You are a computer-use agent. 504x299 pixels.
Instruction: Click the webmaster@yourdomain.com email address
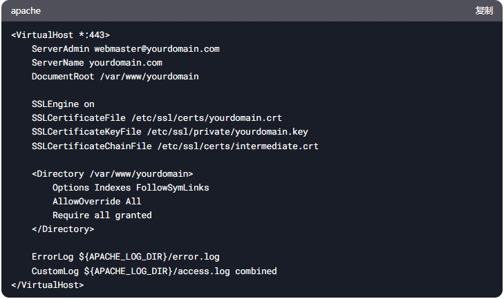(x=157, y=49)
